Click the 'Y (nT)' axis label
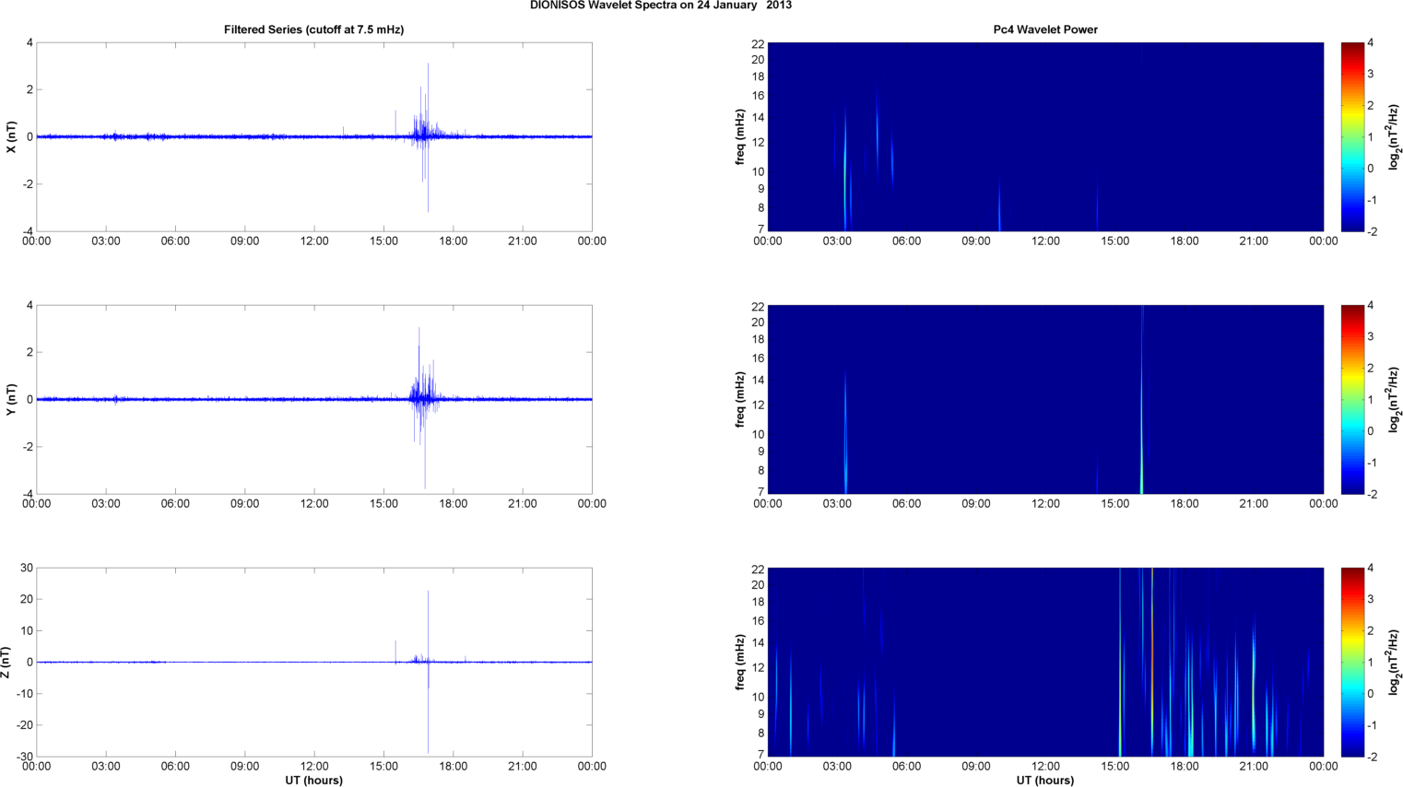The width and height of the screenshot is (1403, 787). click(x=11, y=400)
